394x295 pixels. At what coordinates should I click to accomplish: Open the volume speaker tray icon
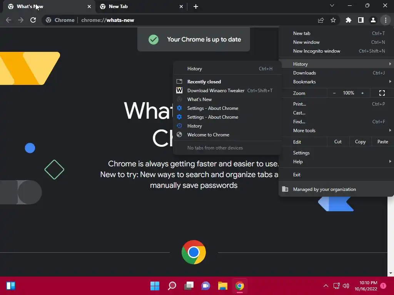(346, 286)
